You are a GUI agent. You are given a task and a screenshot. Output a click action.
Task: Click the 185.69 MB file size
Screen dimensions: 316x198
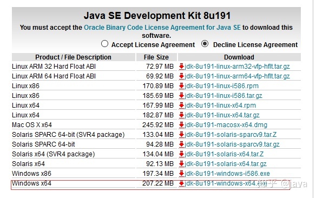(158, 96)
